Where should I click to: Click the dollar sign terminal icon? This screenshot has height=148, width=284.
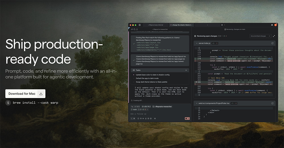[x=8, y=103]
